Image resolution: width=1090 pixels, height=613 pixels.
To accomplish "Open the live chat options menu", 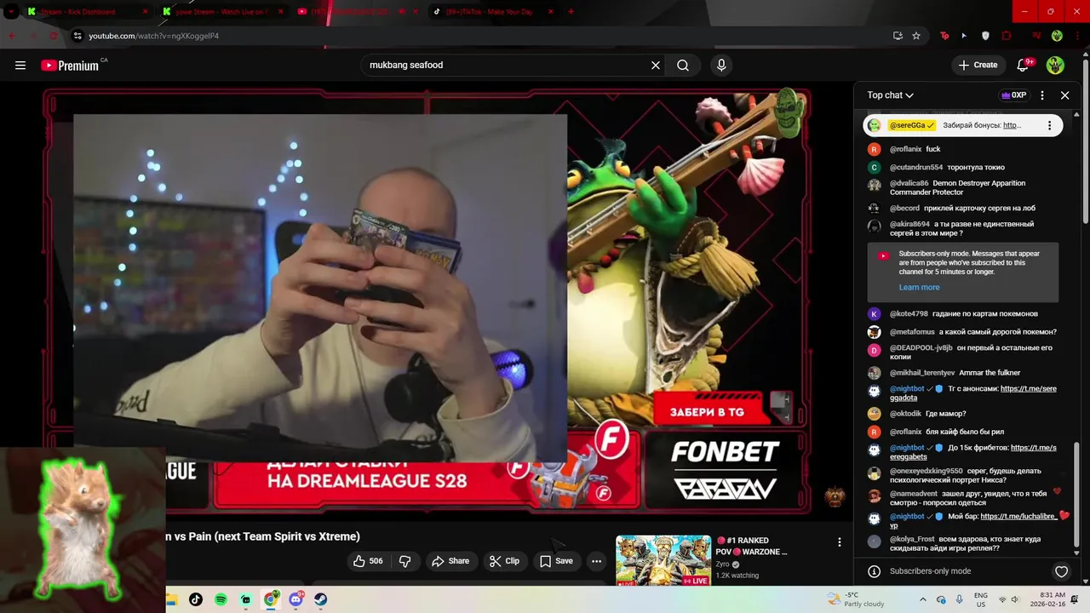I will point(1042,95).
